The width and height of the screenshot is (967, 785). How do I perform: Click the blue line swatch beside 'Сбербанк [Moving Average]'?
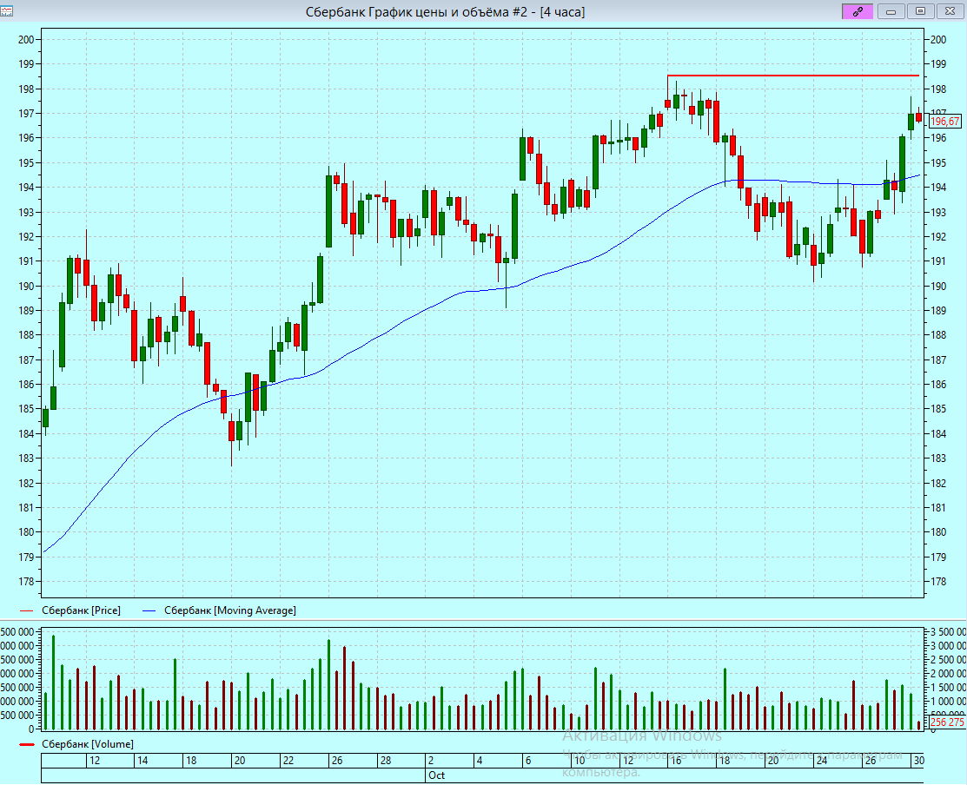149,610
